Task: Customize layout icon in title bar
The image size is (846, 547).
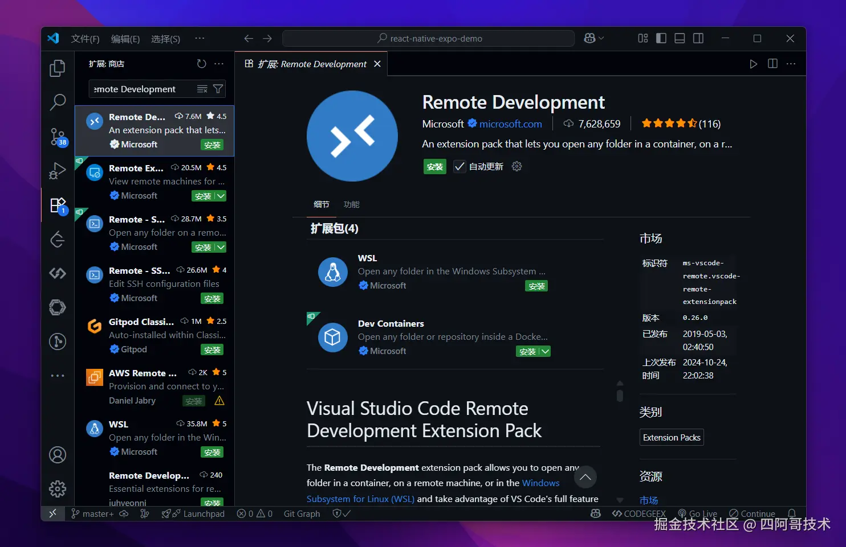Action: pos(643,38)
